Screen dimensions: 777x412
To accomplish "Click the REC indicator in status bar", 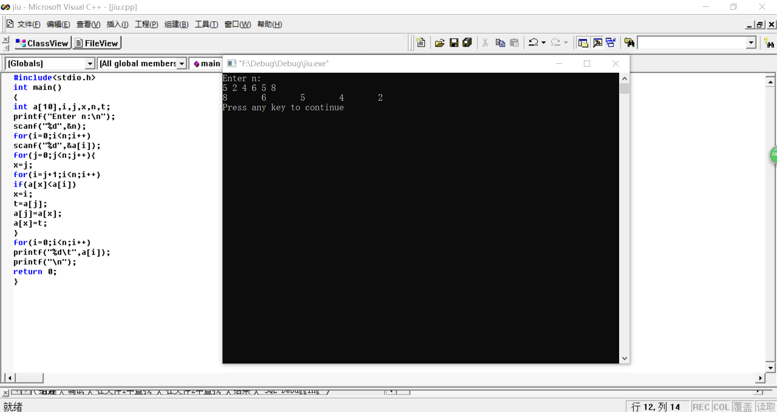I will coord(701,406).
